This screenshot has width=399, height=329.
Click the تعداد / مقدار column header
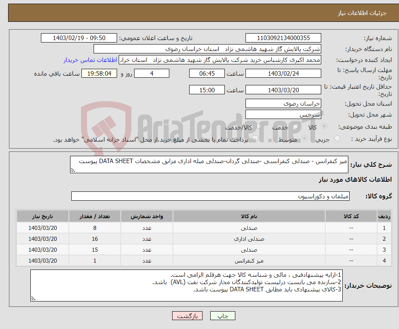pos(95,217)
